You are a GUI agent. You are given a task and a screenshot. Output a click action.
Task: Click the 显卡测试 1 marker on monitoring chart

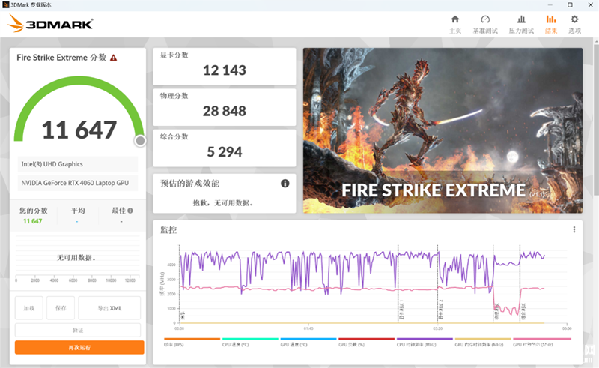click(x=401, y=310)
